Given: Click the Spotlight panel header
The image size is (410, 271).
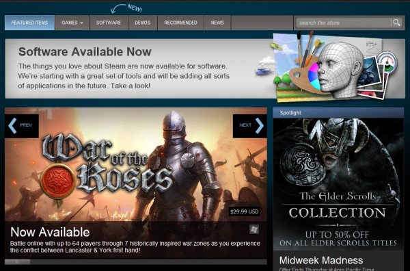Looking at the screenshot, I should click(x=338, y=113).
